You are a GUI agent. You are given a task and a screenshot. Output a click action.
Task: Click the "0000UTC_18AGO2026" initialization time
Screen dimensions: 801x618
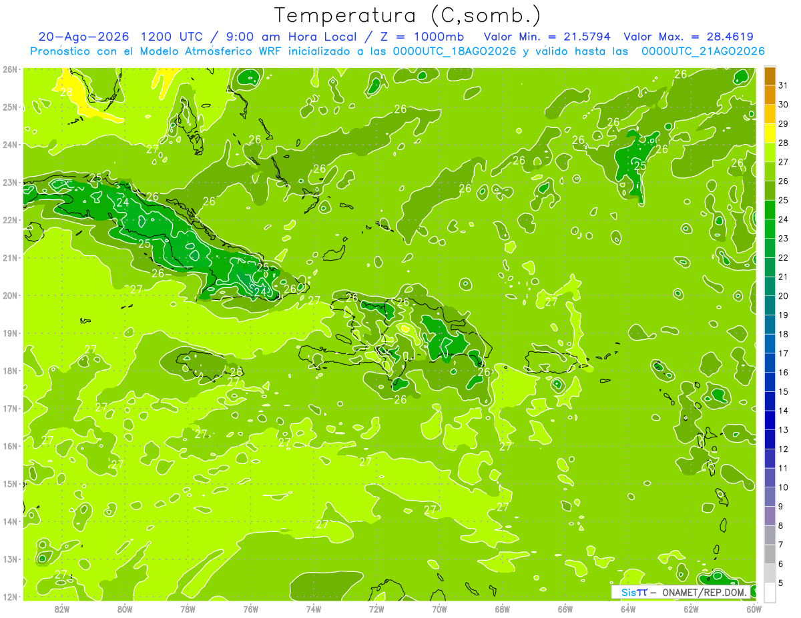pos(455,51)
